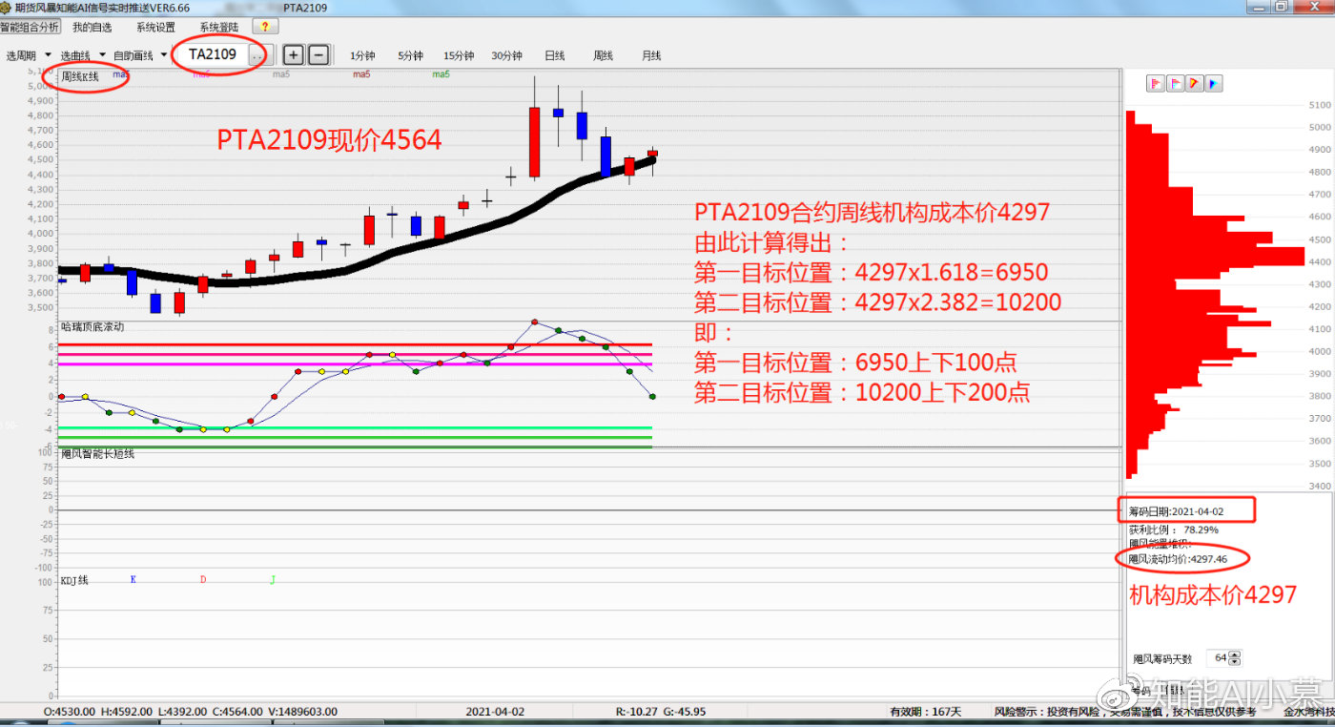Open the 系统设置 menu

[x=155, y=27]
